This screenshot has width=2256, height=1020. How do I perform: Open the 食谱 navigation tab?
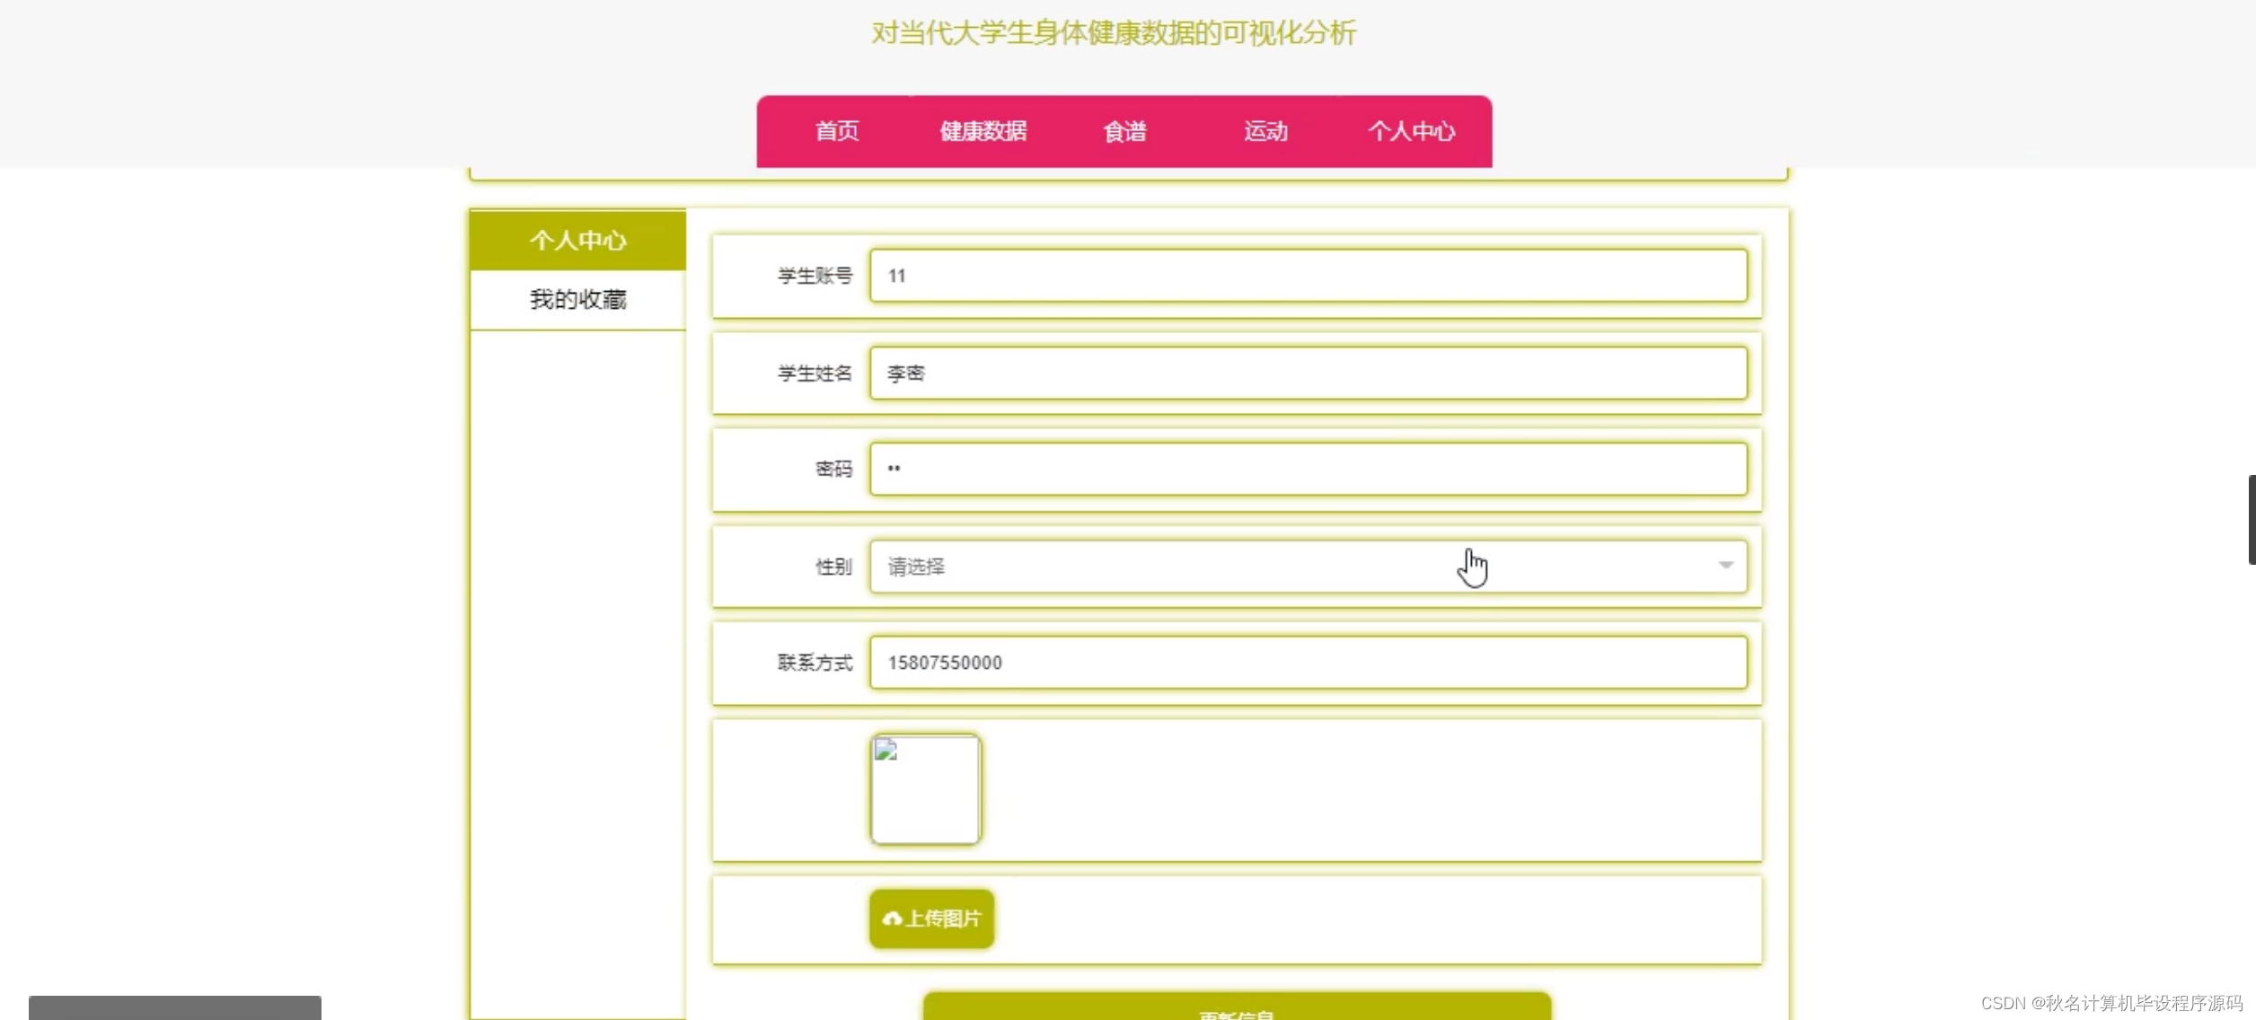point(1124,132)
